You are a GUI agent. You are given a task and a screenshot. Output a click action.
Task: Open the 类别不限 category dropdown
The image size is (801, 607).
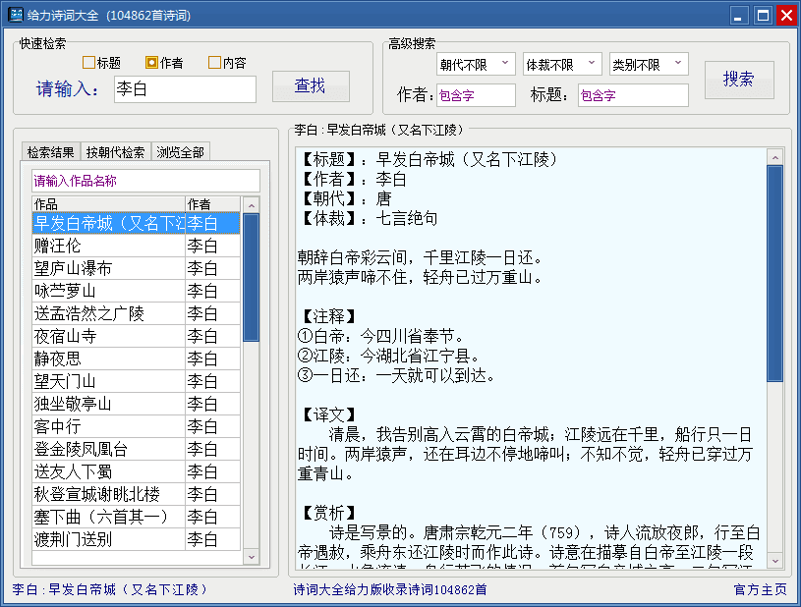coord(649,64)
